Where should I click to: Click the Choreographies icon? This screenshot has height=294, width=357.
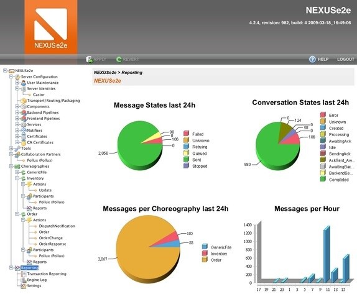click(17, 167)
